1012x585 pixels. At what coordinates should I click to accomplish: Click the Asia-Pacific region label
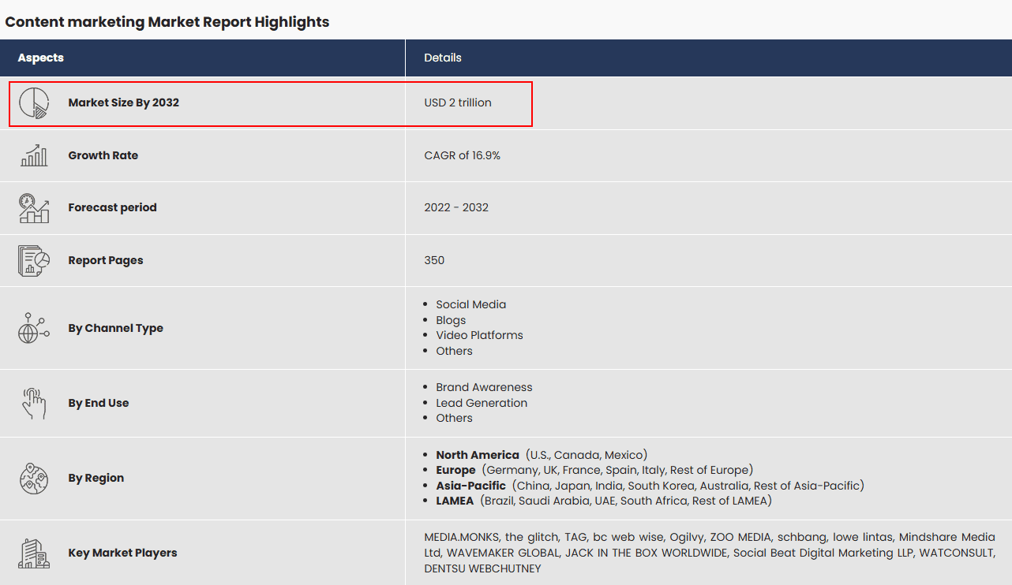[x=470, y=486]
